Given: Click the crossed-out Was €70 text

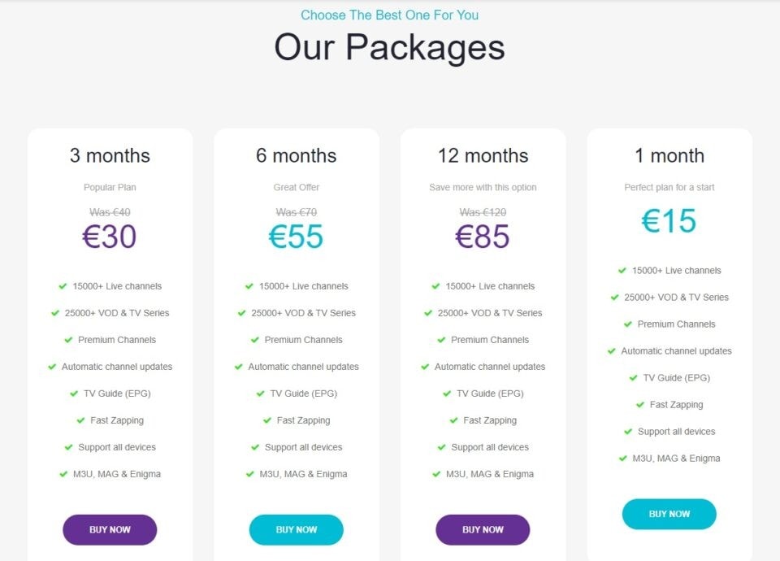Looking at the screenshot, I should [296, 212].
